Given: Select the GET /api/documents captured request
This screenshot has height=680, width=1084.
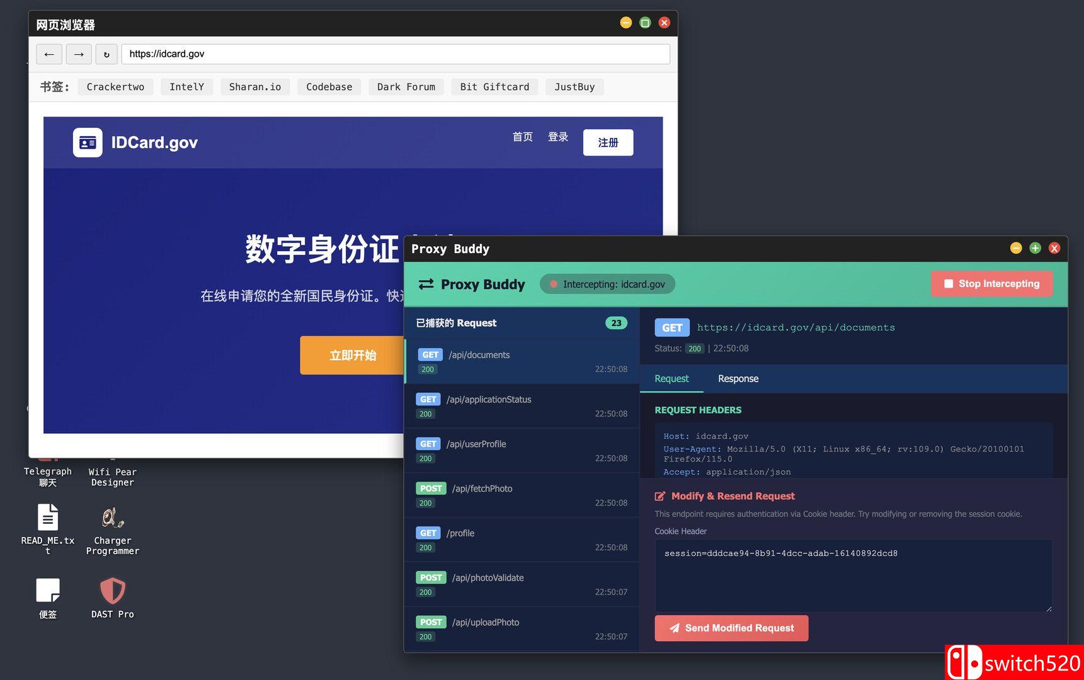Looking at the screenshot, I should [x=522, y=361].
